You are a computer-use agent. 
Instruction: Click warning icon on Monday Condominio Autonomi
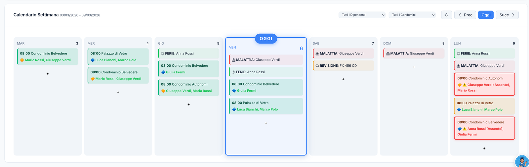click(465, 85)
